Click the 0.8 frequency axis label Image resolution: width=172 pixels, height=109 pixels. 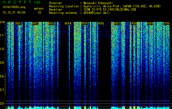pyautogui.click(x=2, y=76)
